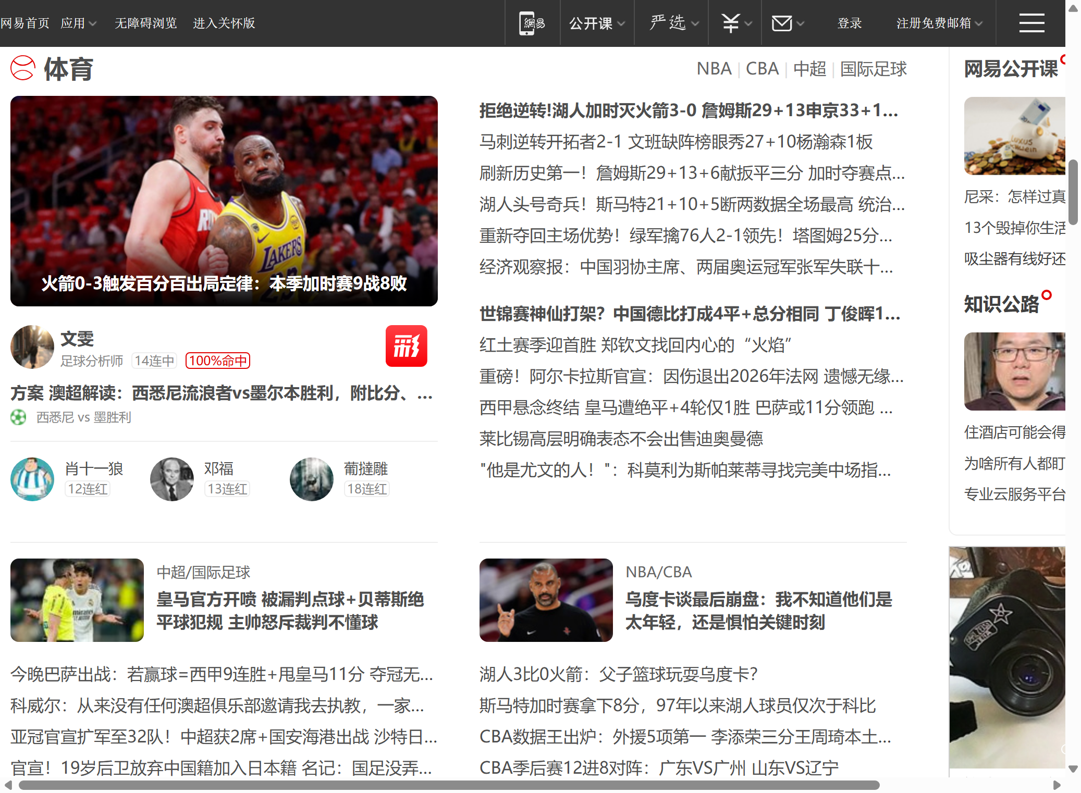Viewport: 1081px width, 793px height.
Task: Click 肖十一狼 avatar icon
Action: click(32, 479)
